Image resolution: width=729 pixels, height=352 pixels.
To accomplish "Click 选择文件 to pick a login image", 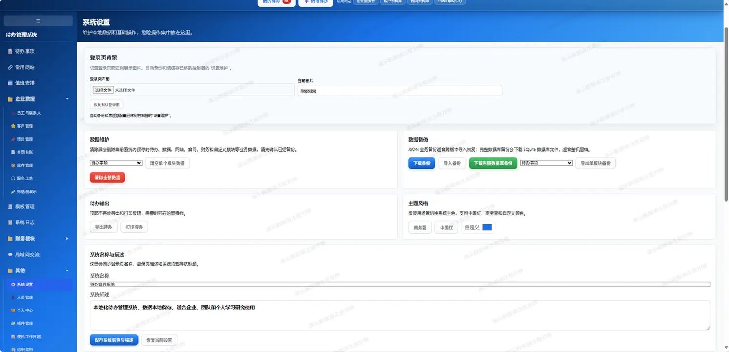I will (x=103, y=90).
